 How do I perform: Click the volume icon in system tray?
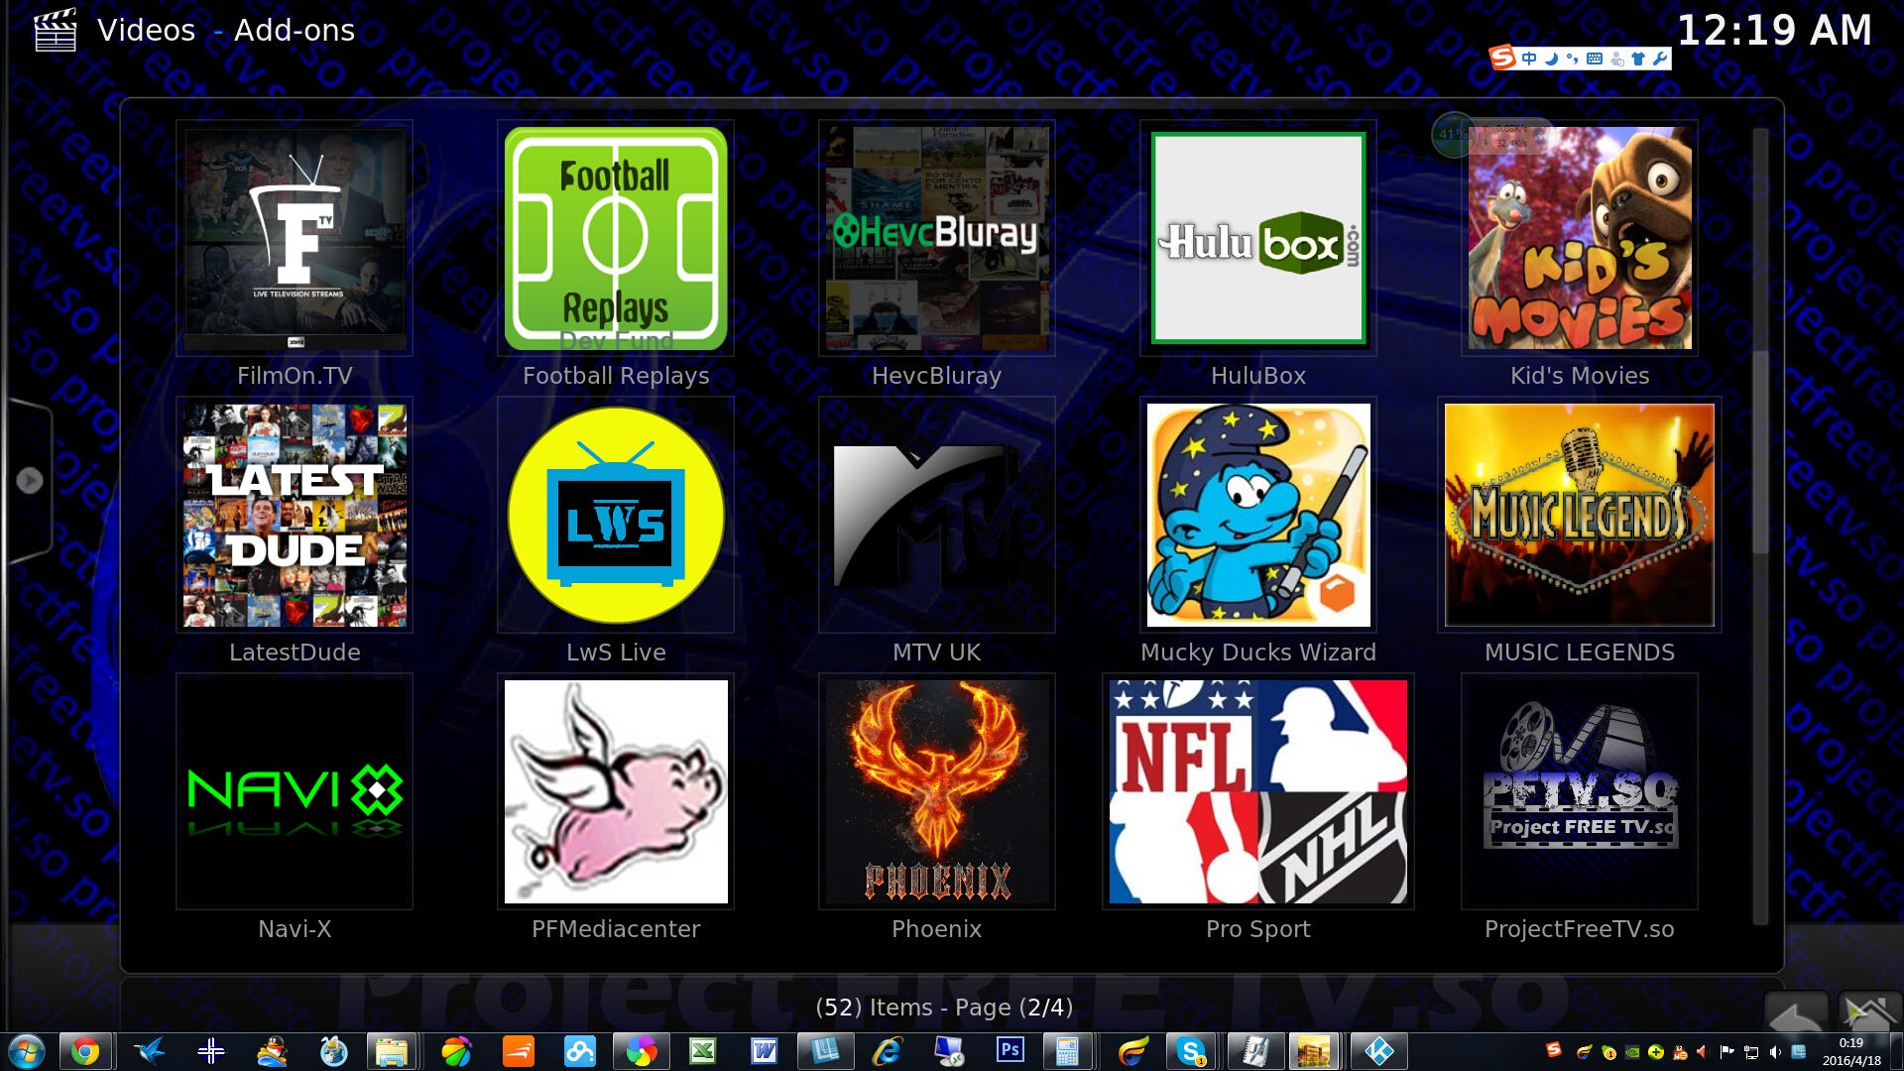pos(1774,1052)
